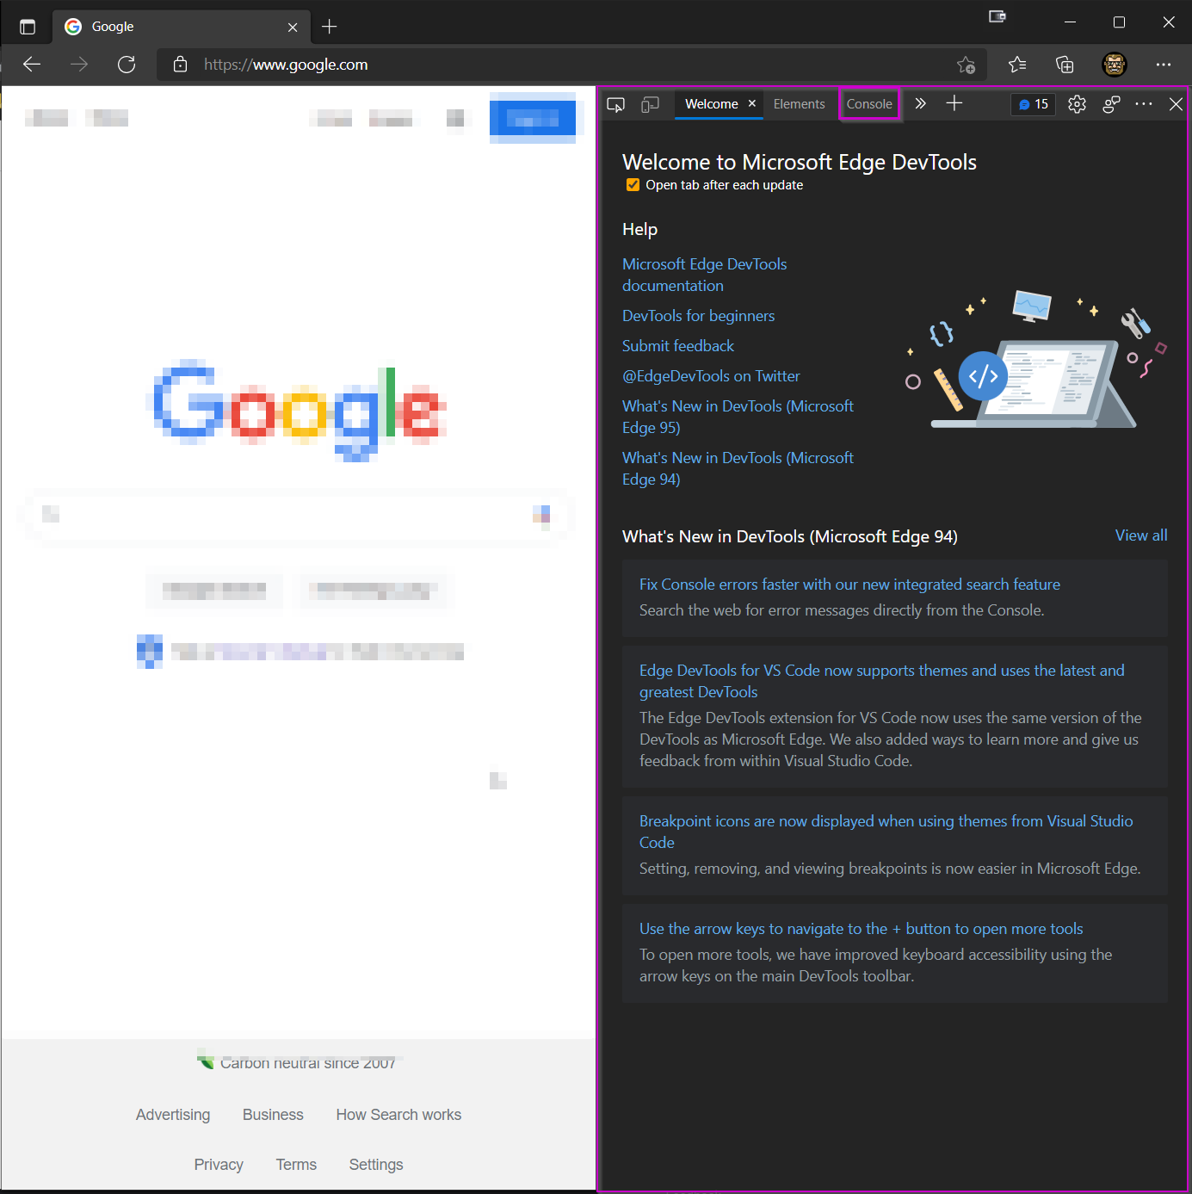Expand more tabs chevron in DevTools
Image resolution: width=1192 pixels, height=1194 pixels.
tap(920, 103)
